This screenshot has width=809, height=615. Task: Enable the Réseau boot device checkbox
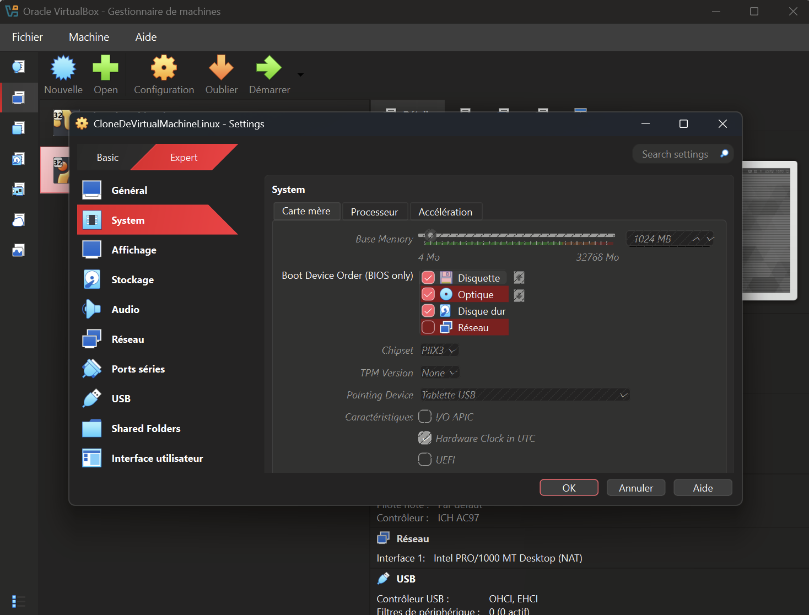coord(428,327)
